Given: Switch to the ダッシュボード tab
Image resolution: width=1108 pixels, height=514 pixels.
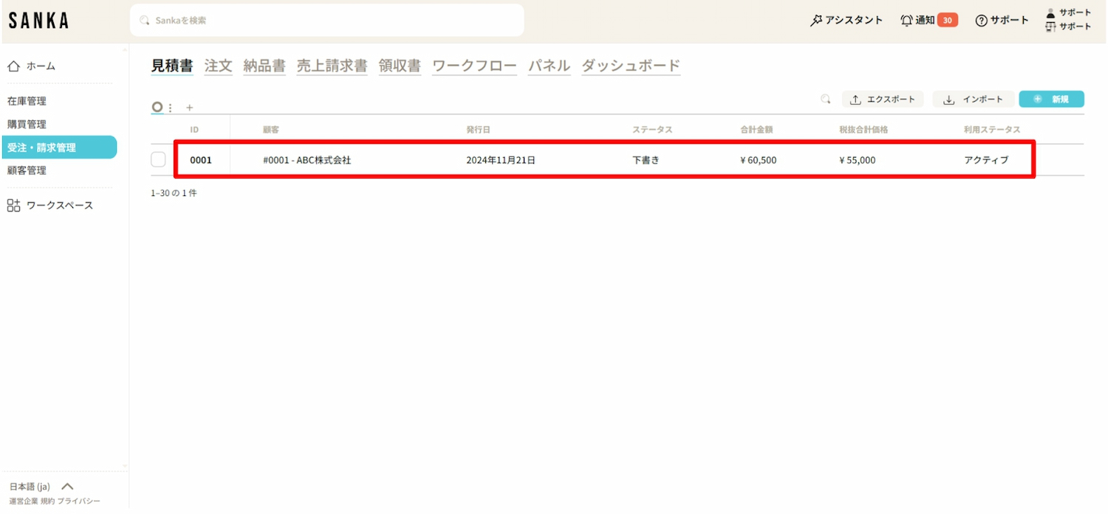Looking at the screenshot, I should coord(631,66).
